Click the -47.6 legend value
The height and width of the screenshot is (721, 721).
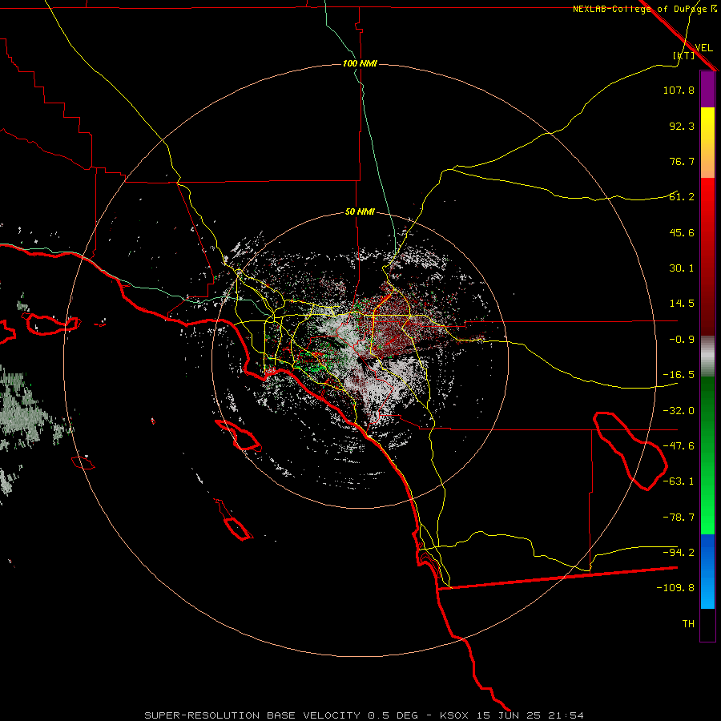(x=679, y=446)
